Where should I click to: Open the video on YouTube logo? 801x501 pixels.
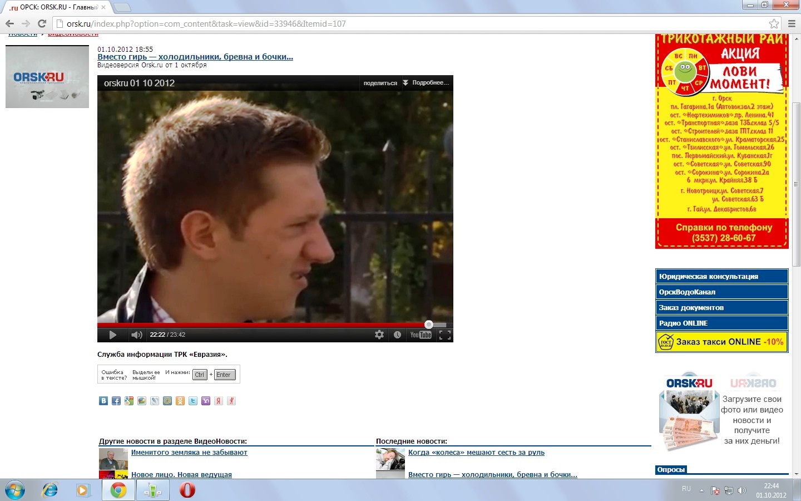pos(421,335)
